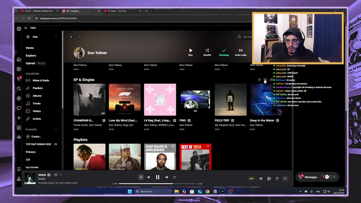Open top tounes playlist

(x=32, y=167)
